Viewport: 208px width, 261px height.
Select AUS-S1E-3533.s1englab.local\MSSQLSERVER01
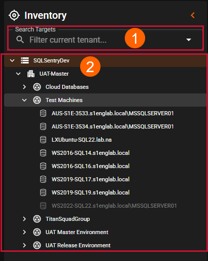(113, 113)
